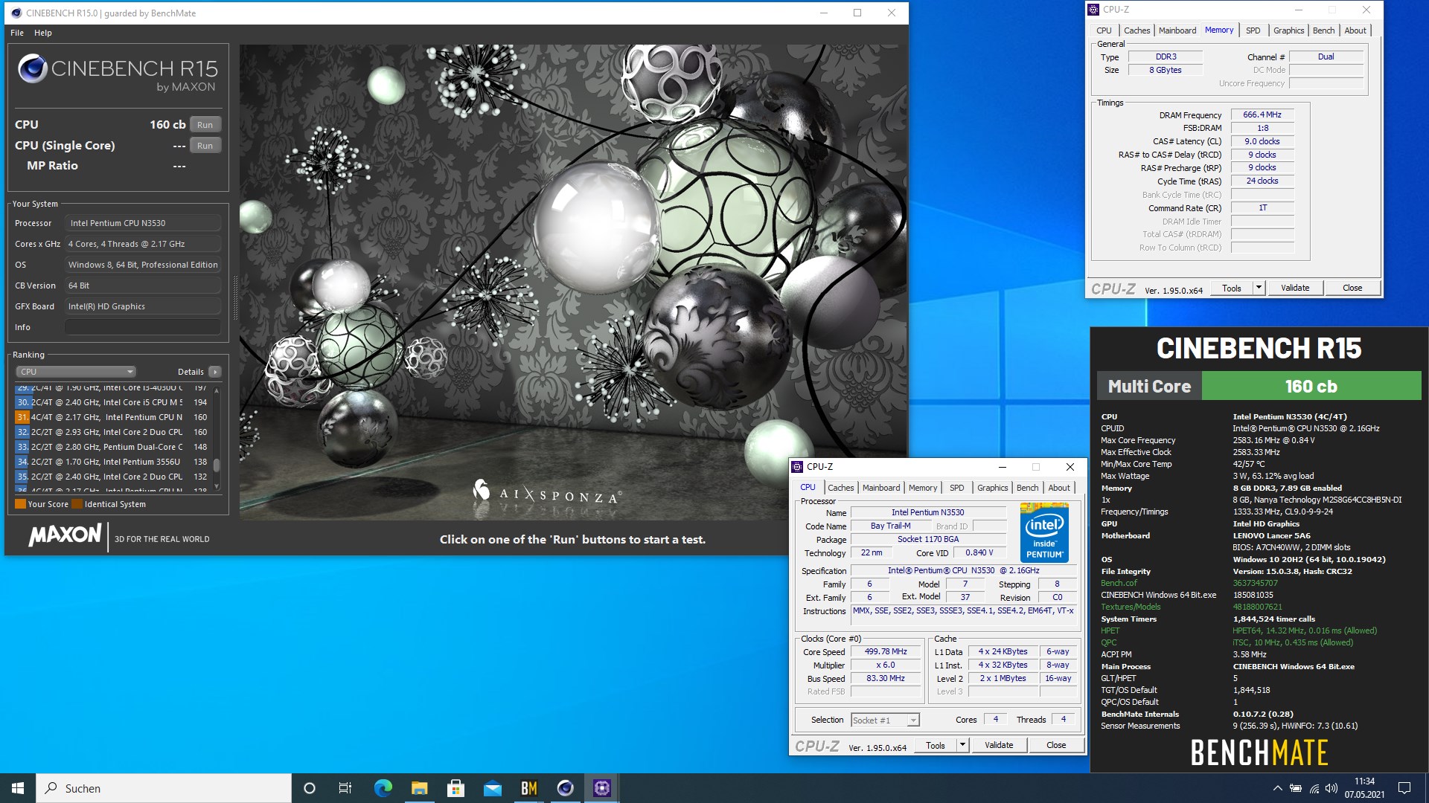This screenshot has width=1429, height=803.
Task: Switch to Caches tab in lower CPU-Z
Action: (x=841, y=488)
